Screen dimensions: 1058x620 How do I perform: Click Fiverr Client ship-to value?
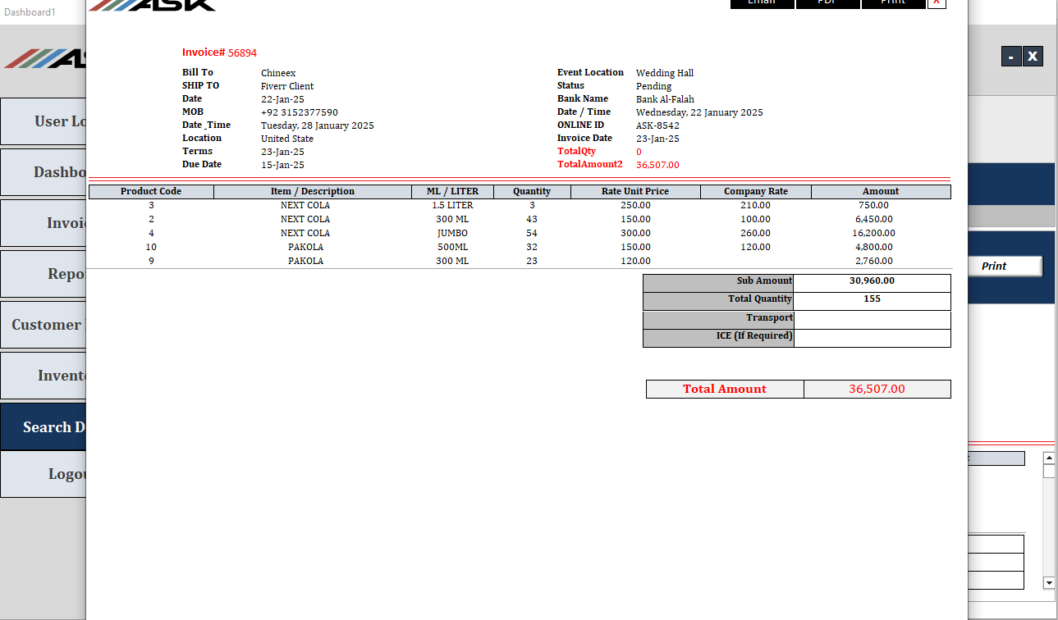(287, 86)
